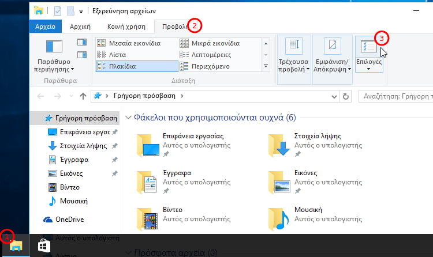
Task: Click the quick access Properties toolbar icon
Action: (x=57, y=11)
